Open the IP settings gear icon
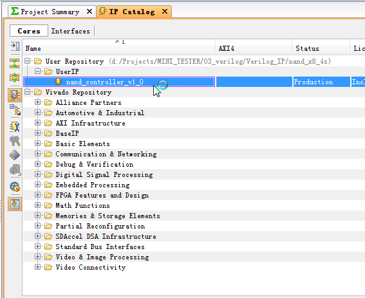Image resolution: width=365 pixels, height=298 pixels. pyautogui.click(x=15, y=187)
